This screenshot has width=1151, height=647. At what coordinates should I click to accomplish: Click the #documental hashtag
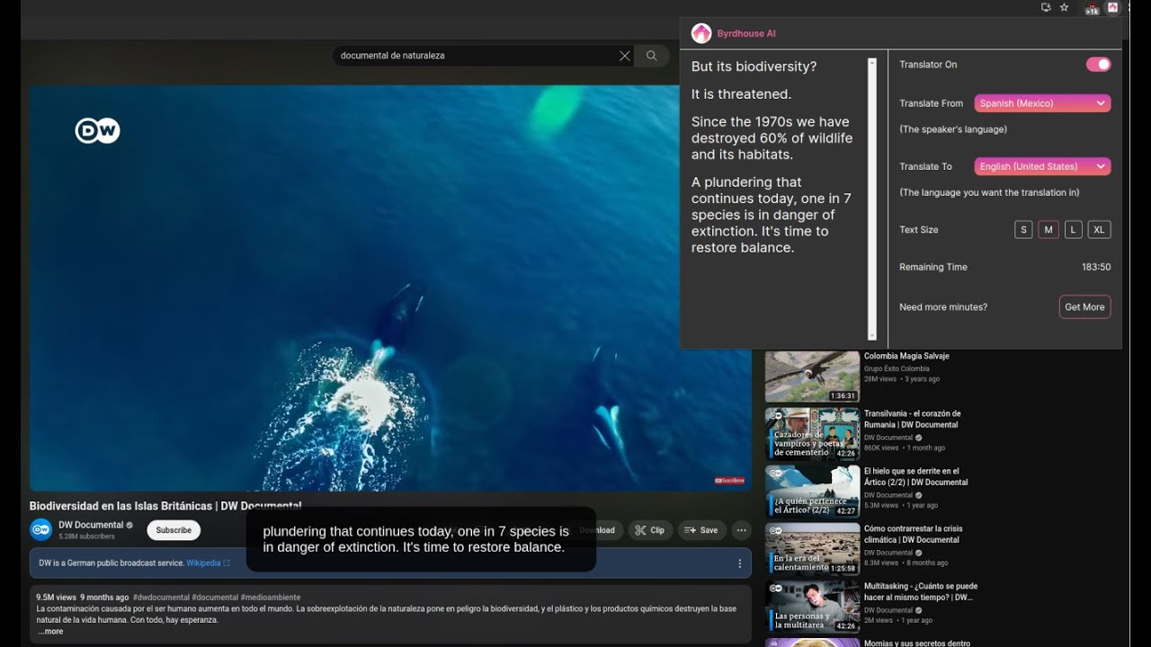215,598
